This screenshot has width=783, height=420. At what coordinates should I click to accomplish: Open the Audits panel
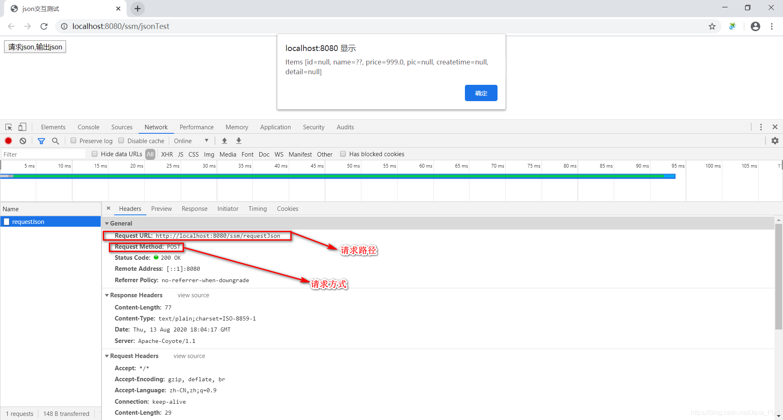pyautogui.click(x=345, y=127)
